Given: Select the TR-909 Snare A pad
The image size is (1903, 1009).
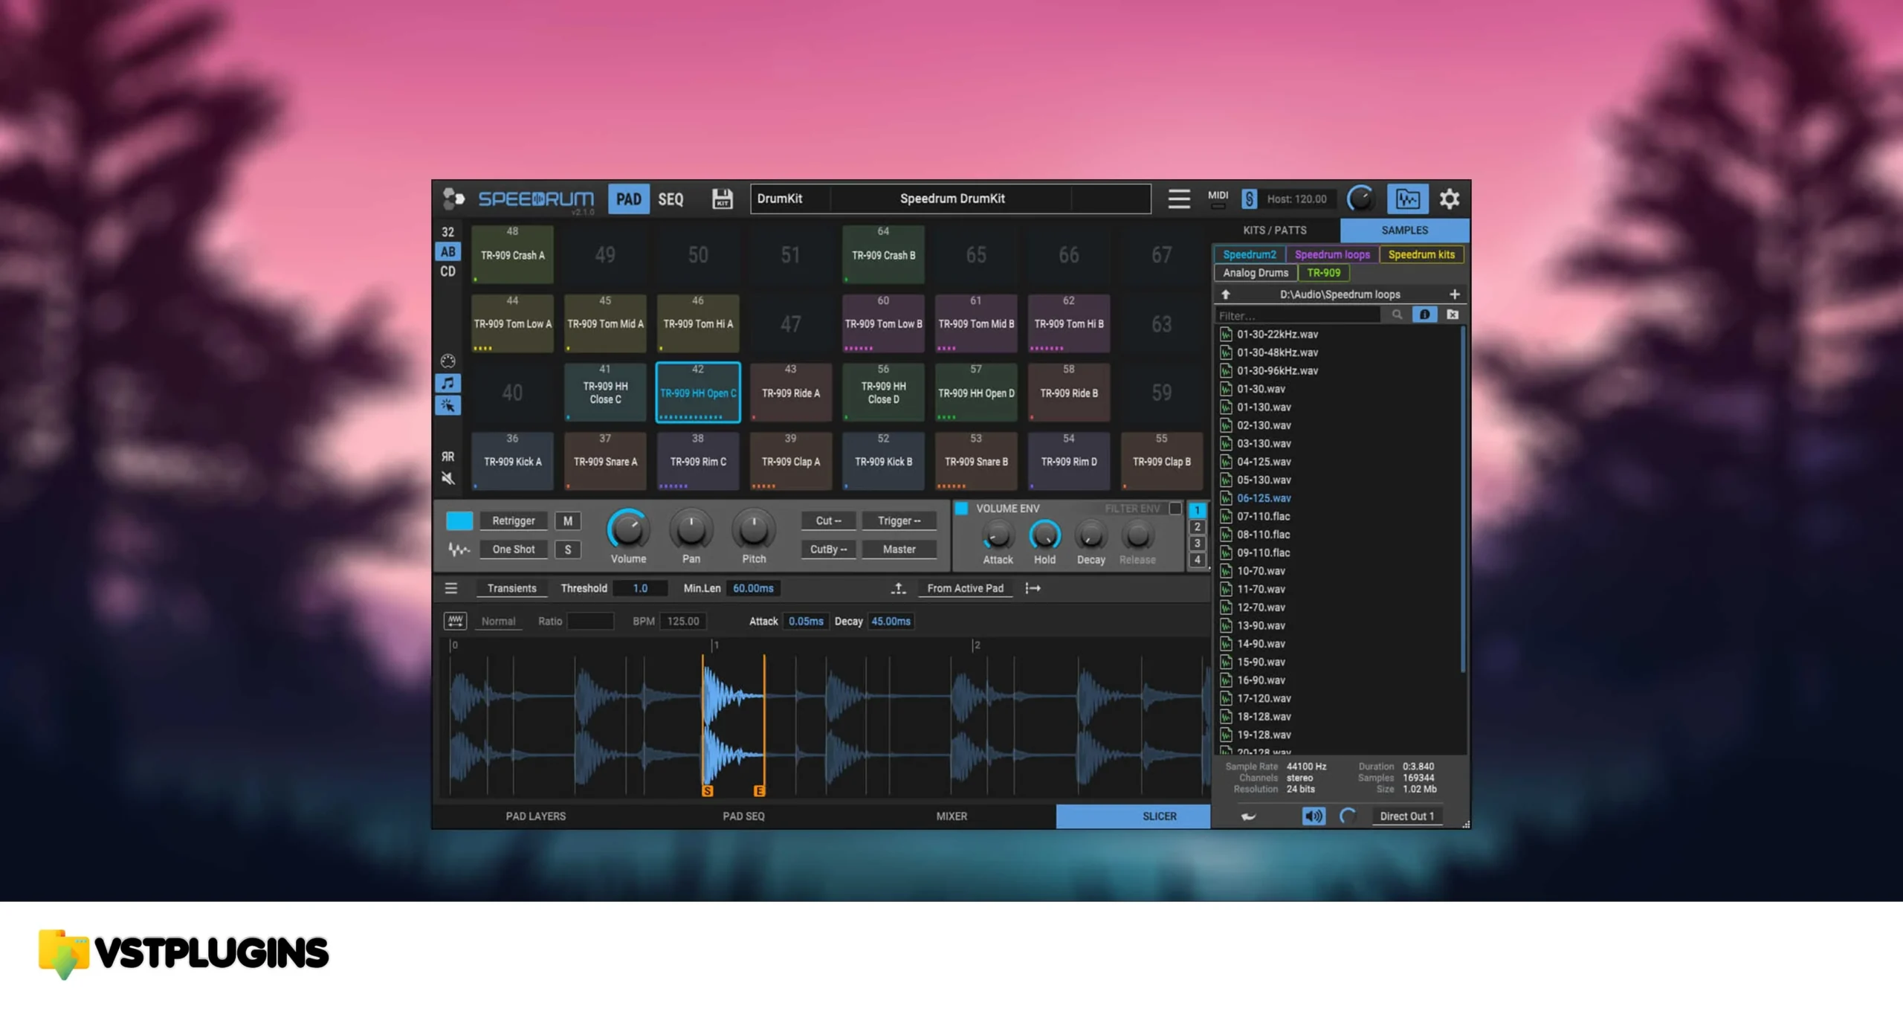Looking at the screenshot, I should [605, 461].
